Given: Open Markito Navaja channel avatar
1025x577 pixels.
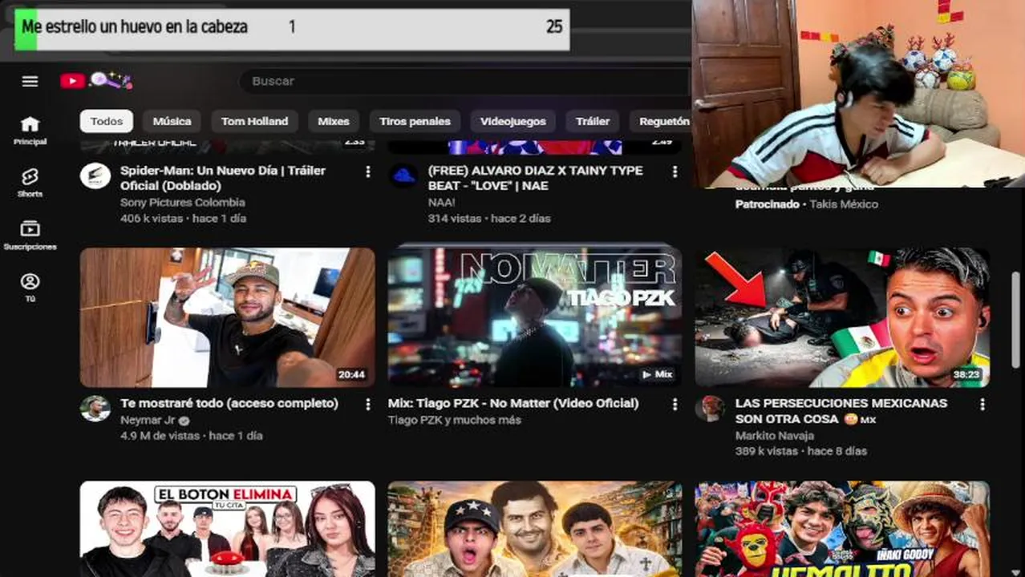Looking at the screenshot, I should tap(711, 409).
